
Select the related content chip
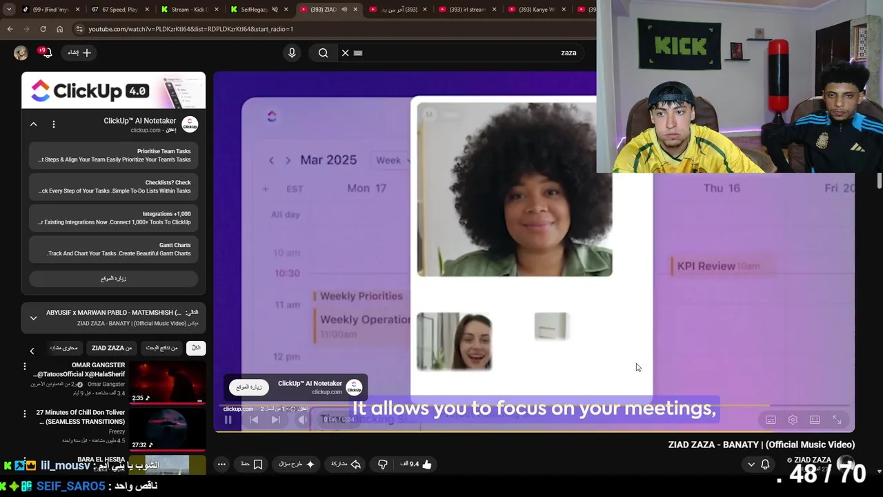point(63,348)
